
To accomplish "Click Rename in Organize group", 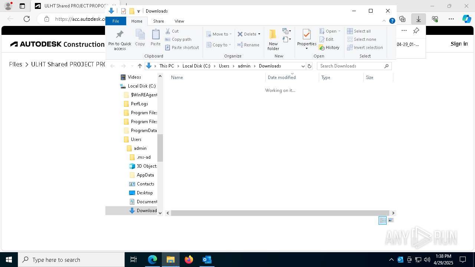I will click(248, 45).
